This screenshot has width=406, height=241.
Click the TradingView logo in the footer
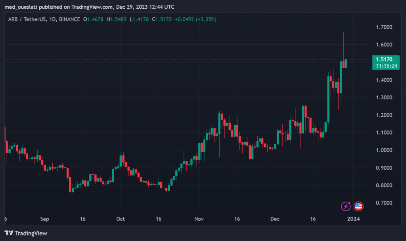click(x=26, y=233)
